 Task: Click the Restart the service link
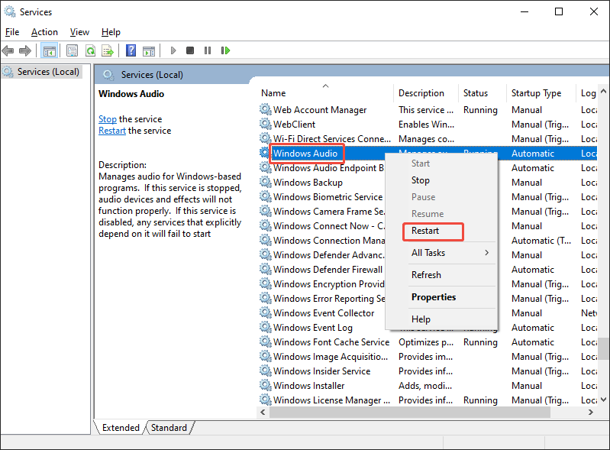pos(112,131)
